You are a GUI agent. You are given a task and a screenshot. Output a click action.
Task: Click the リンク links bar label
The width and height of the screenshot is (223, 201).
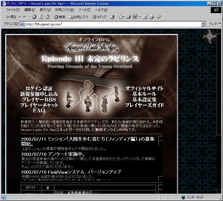(213, 24)
